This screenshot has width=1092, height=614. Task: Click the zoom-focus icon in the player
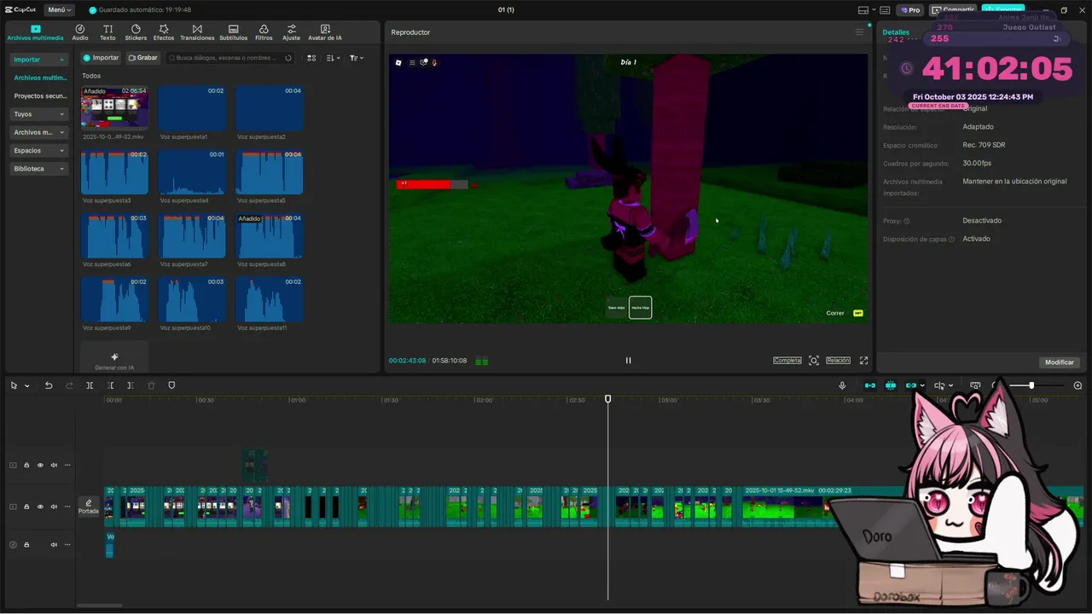coord(814,361)
